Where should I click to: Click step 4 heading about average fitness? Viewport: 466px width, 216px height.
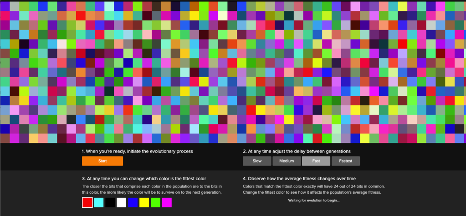click(300, 178)
